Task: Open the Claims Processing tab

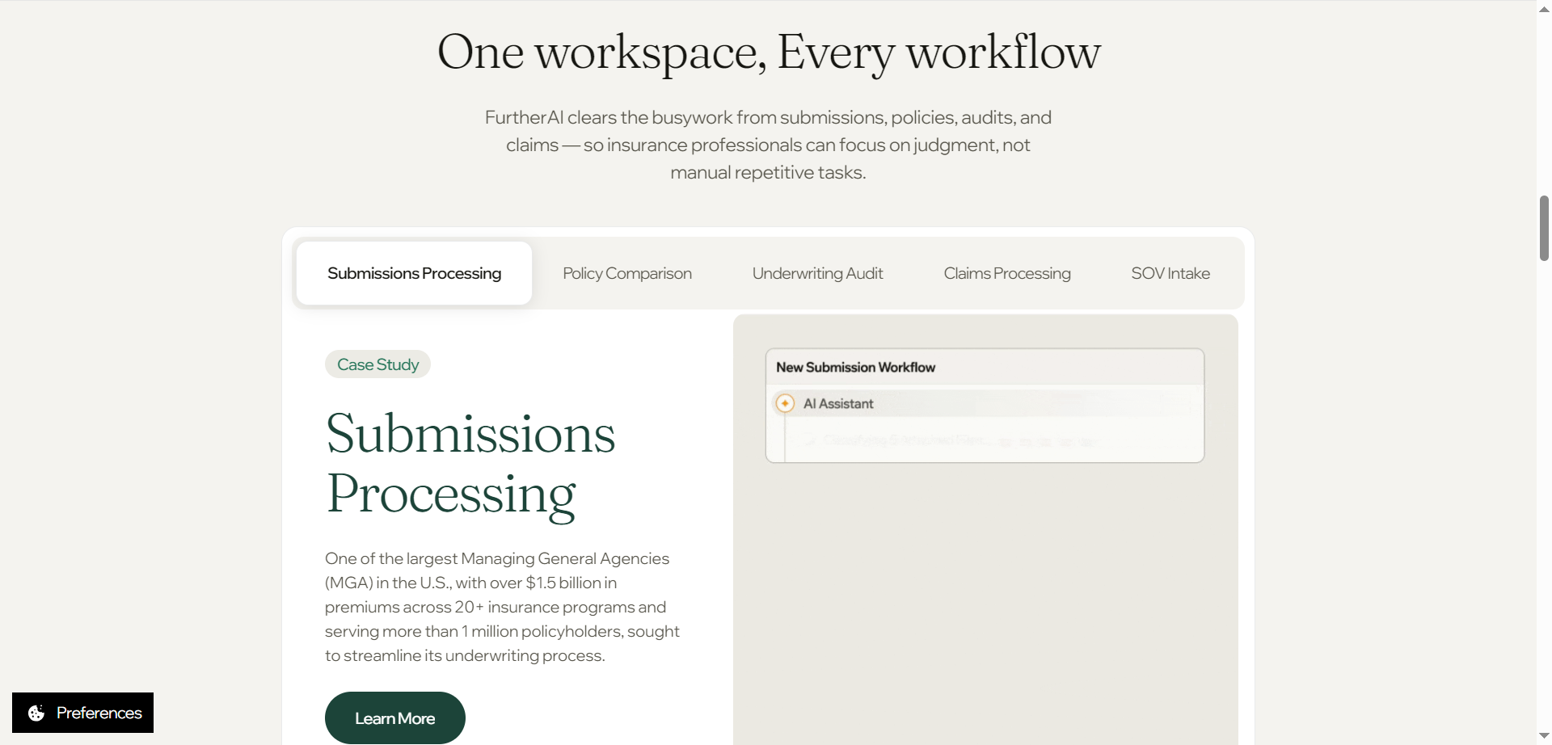Action: tap(1006, 273)
